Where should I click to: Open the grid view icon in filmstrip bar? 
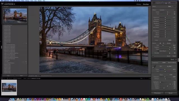pos(8,79)
